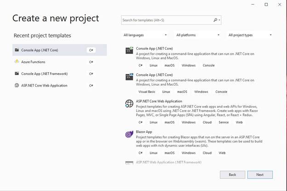This screenshot has height=191, width=287.
Task: Click the Linux tag under C# Console App
Action: click(153, 65)
